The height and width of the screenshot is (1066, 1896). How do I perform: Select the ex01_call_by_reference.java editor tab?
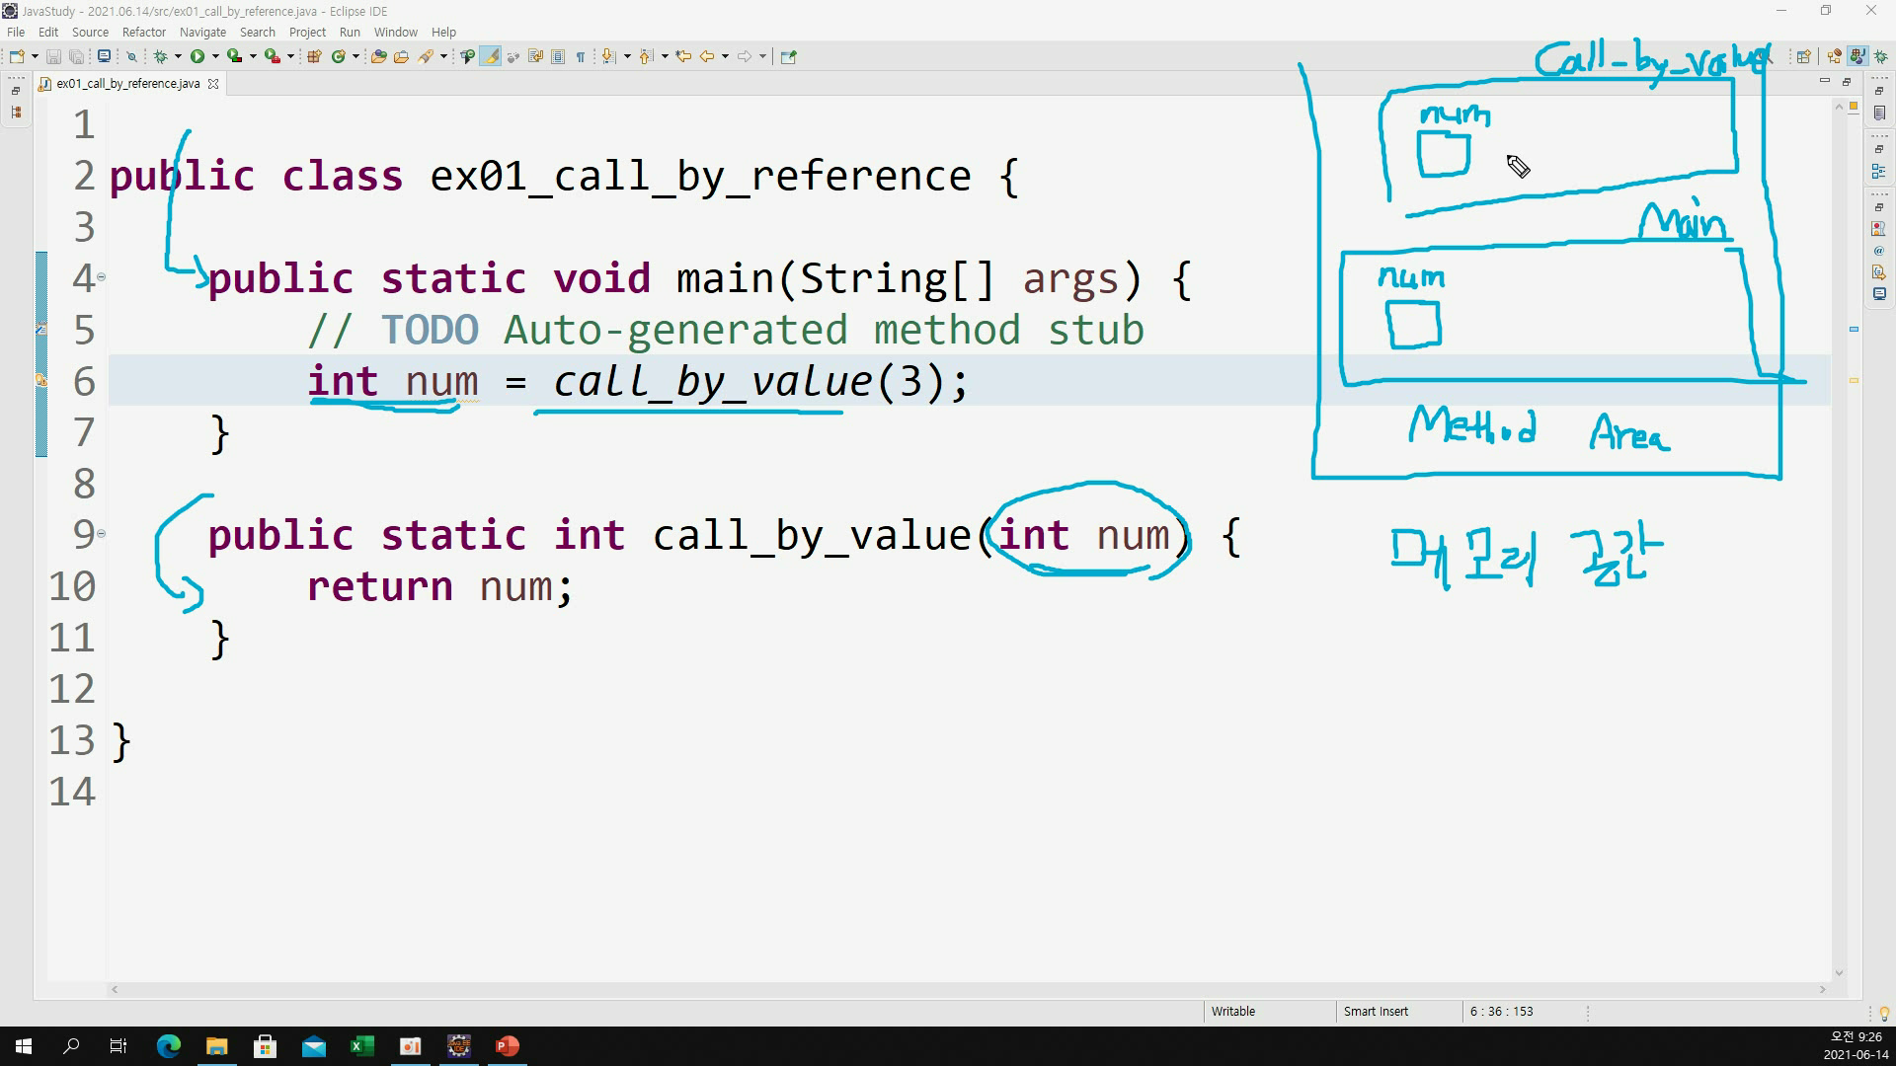(x=127, y=84)
